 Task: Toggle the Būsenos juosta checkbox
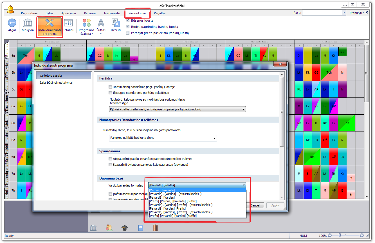click(x=128, y=21)
